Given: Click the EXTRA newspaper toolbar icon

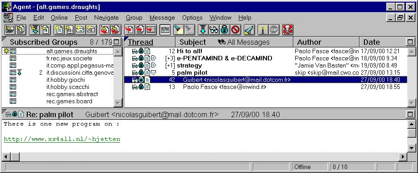Looking at the screenshot, I should [x=165, y=30].
